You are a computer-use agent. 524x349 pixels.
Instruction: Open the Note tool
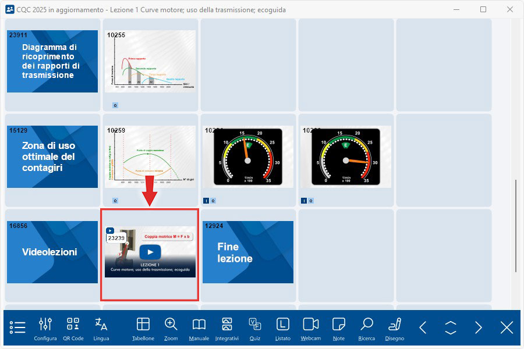[339, 327]
